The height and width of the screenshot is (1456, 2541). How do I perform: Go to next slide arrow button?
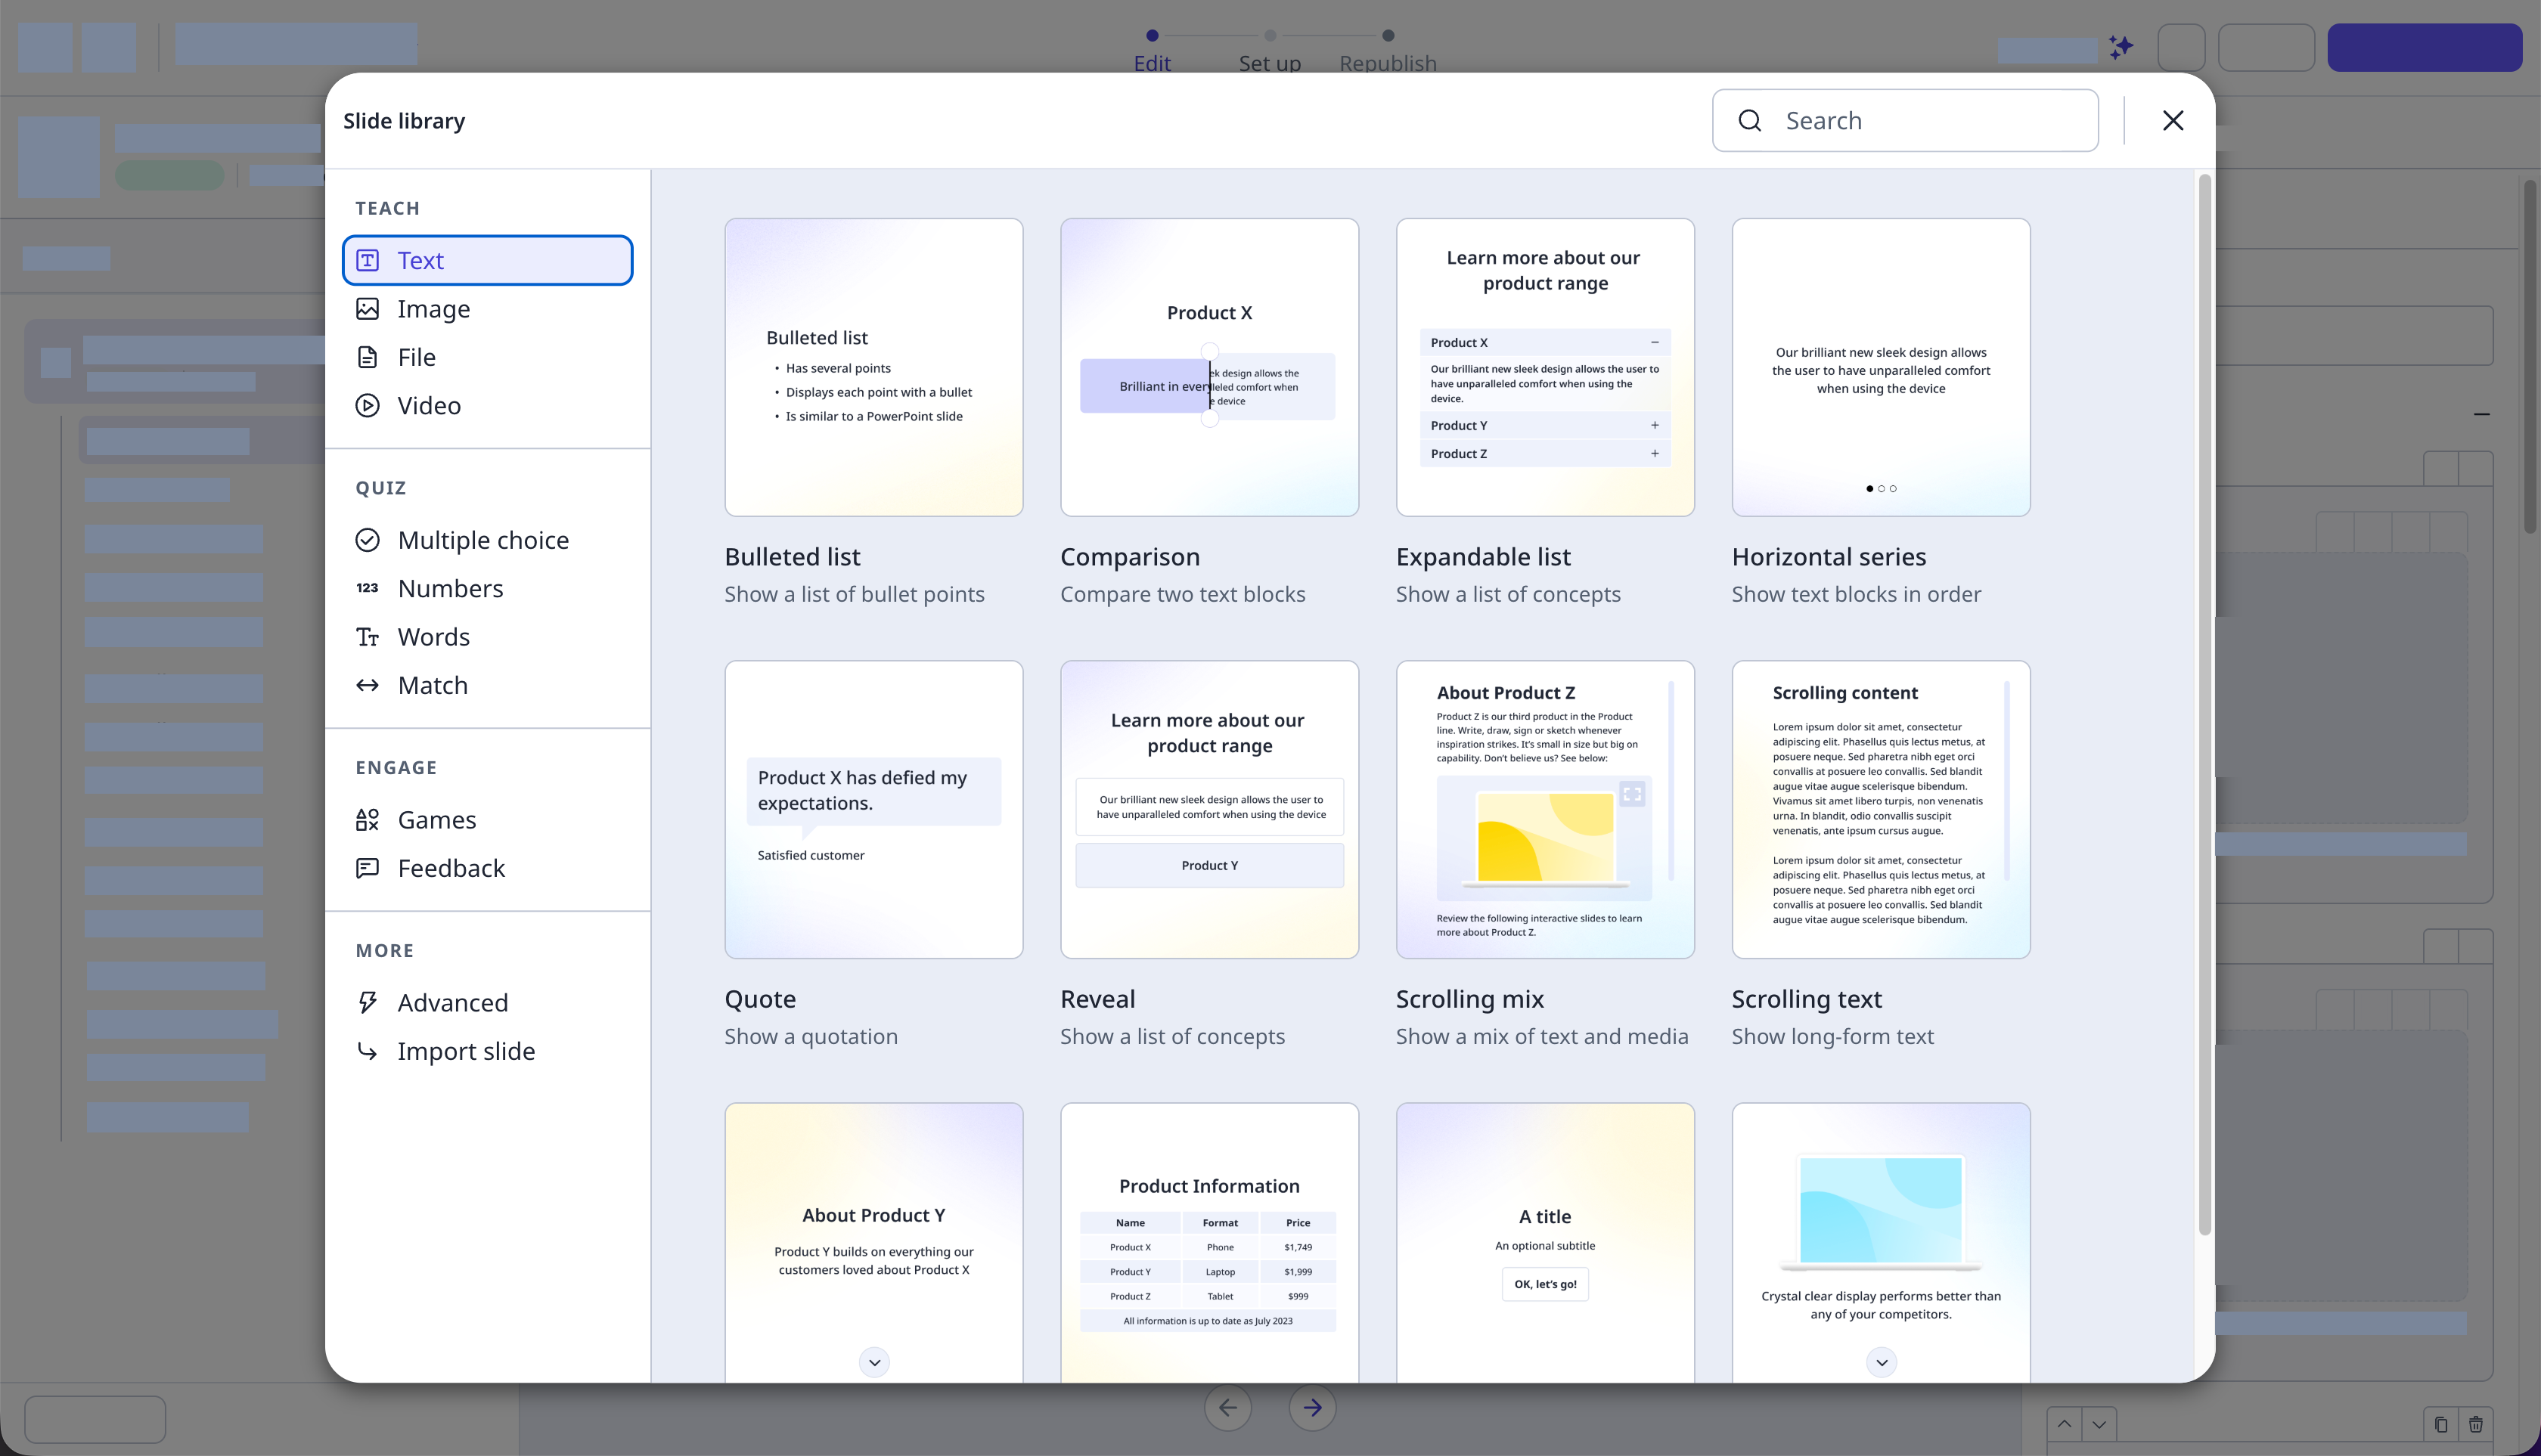(1313, 1408)
